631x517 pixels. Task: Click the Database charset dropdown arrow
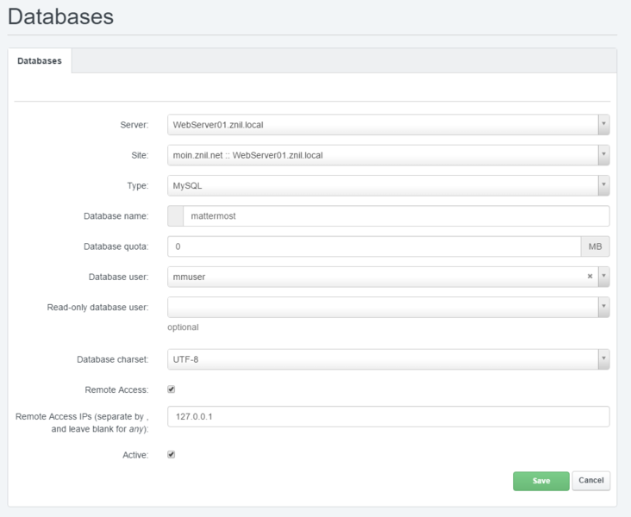pyautogui.click(x=603, y=358)
